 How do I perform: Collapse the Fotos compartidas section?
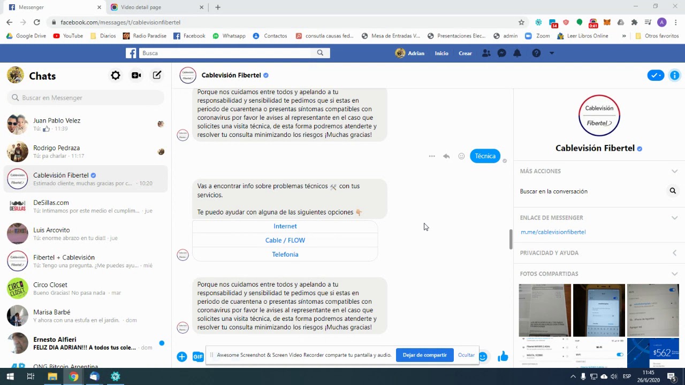point(674,274)
